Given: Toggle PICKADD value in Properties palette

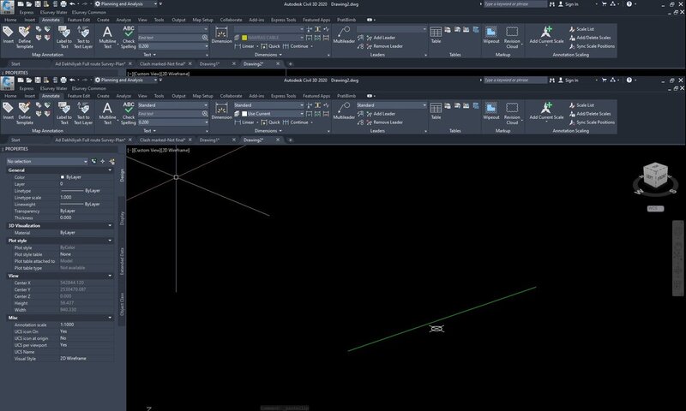Looking at the screenshot, I should (94, 160).
